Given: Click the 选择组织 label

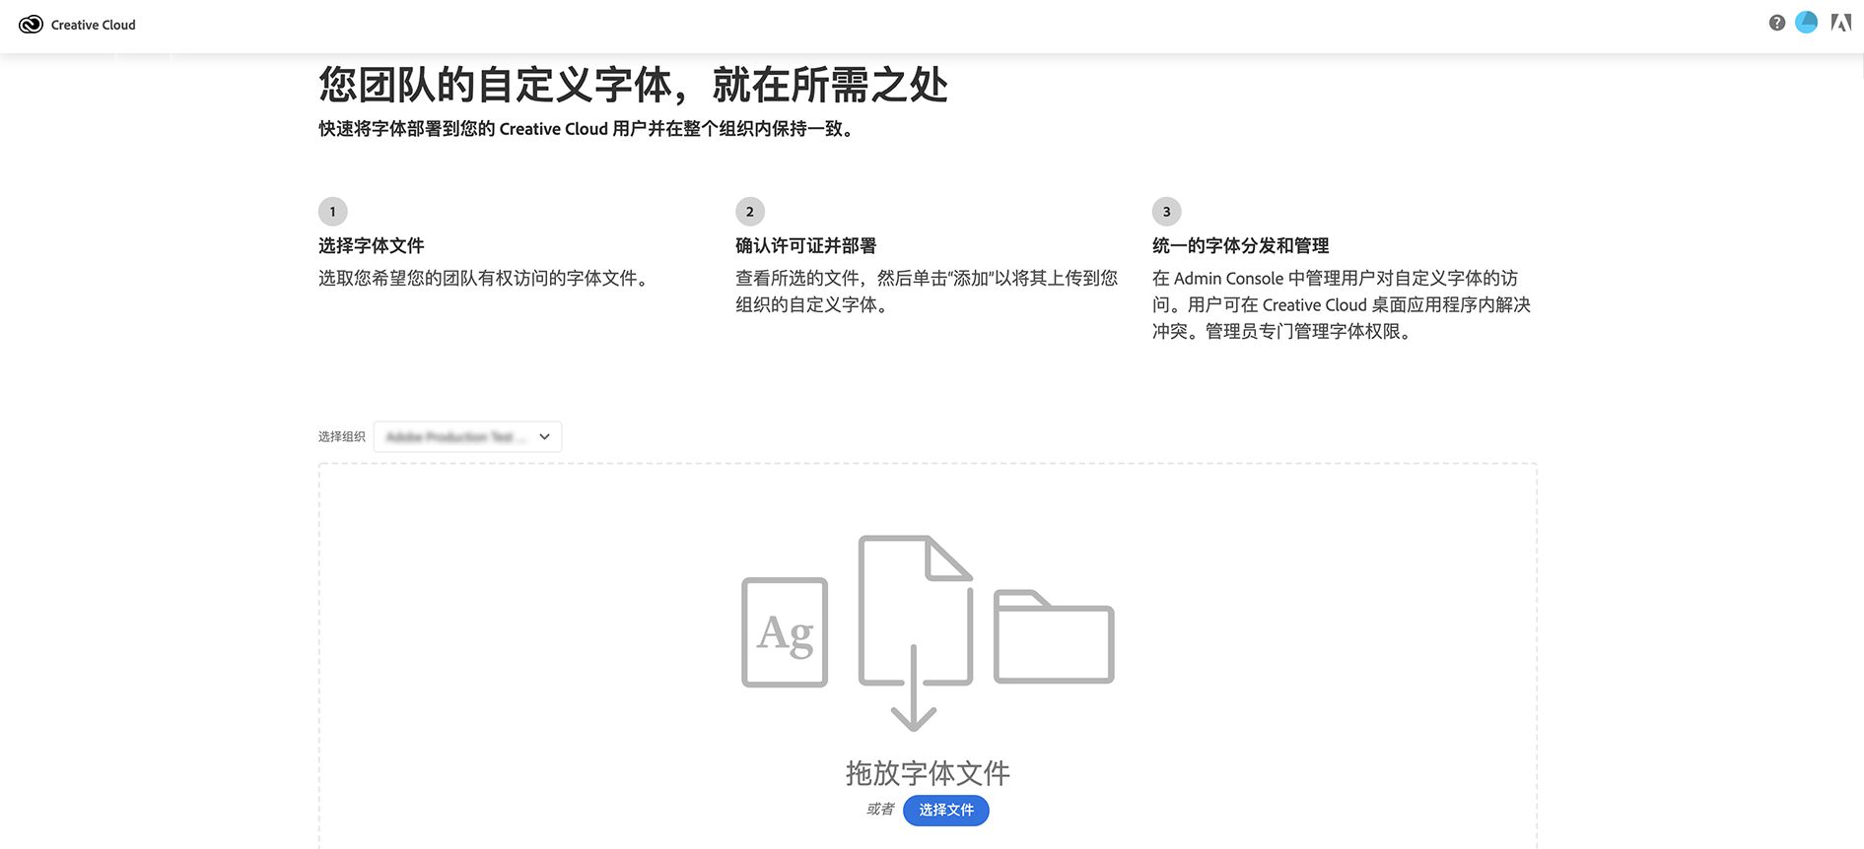Looking at the screenshot, I should click(x=342, y=436).
